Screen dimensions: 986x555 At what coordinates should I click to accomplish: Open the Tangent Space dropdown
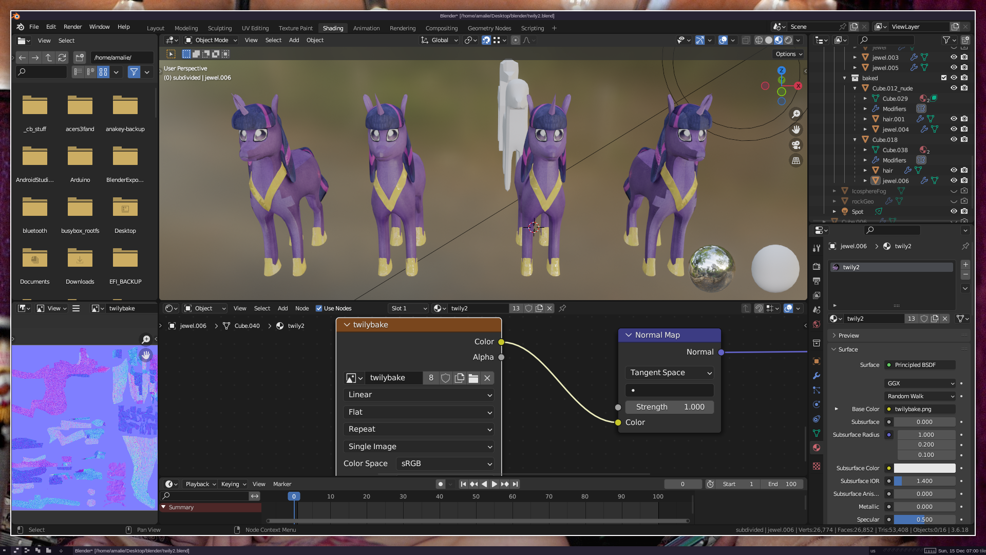670,373
